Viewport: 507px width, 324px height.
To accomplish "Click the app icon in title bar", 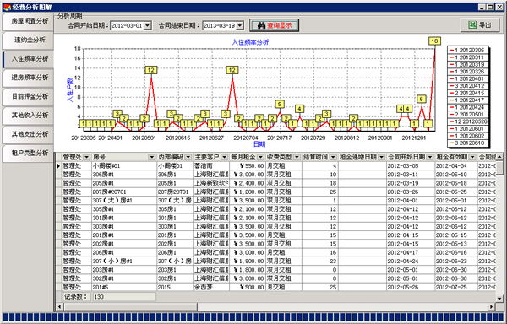I will pyautogui.click(x=7, y=7).
